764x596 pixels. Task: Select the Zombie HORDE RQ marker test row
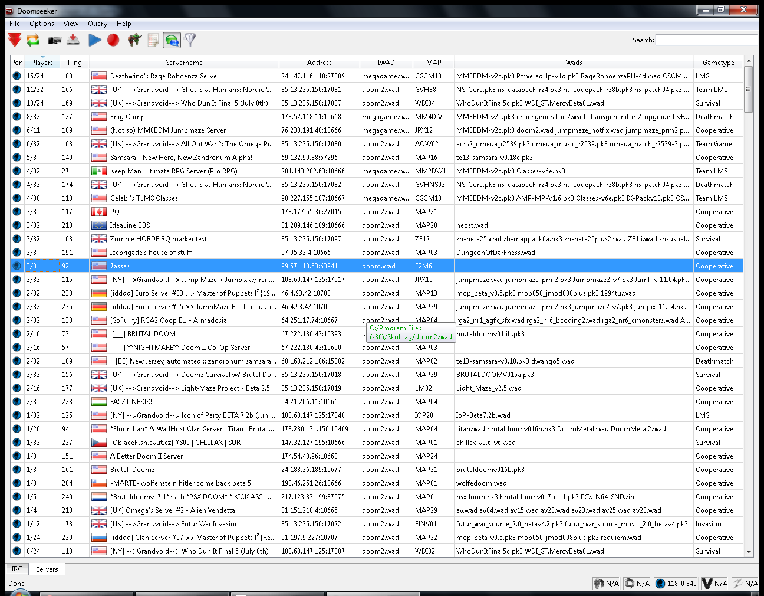point(377,239)
